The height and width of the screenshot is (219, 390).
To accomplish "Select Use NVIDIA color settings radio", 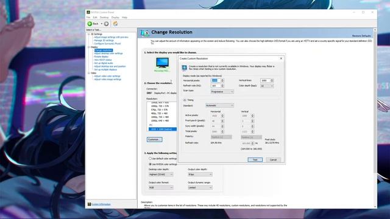I will click(x=150, y=164).
